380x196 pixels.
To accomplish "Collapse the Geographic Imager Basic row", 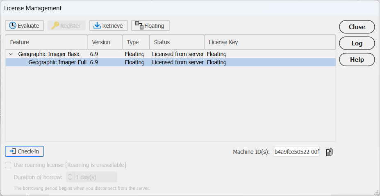I will [11, 54].
